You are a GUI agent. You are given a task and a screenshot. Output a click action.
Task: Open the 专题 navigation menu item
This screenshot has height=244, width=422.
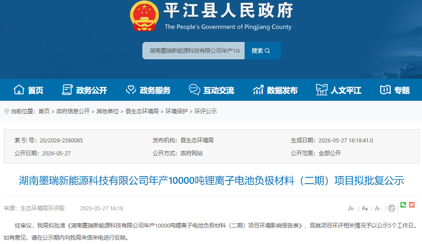395,90
